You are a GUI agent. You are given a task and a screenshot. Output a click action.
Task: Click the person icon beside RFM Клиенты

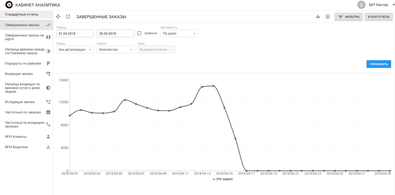[48, 137]
